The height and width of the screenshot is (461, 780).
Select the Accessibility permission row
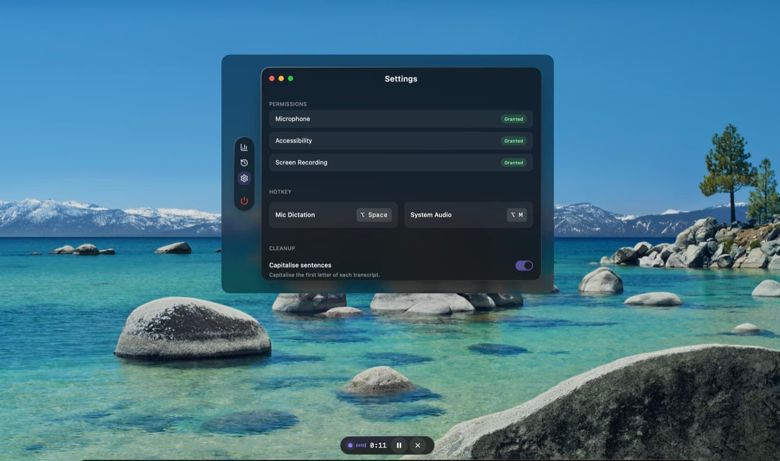tap(401, 141)
